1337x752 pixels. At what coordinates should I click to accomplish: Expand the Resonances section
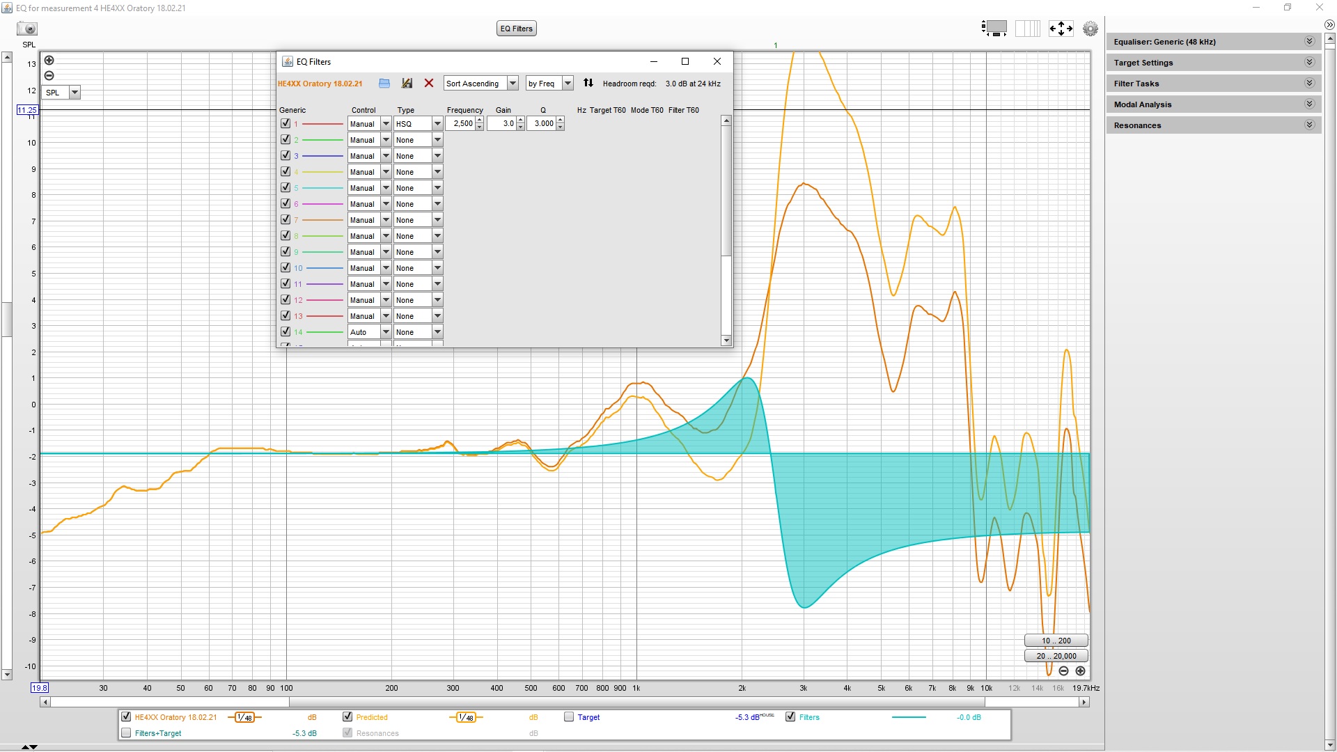click(x=1213, y=125)
